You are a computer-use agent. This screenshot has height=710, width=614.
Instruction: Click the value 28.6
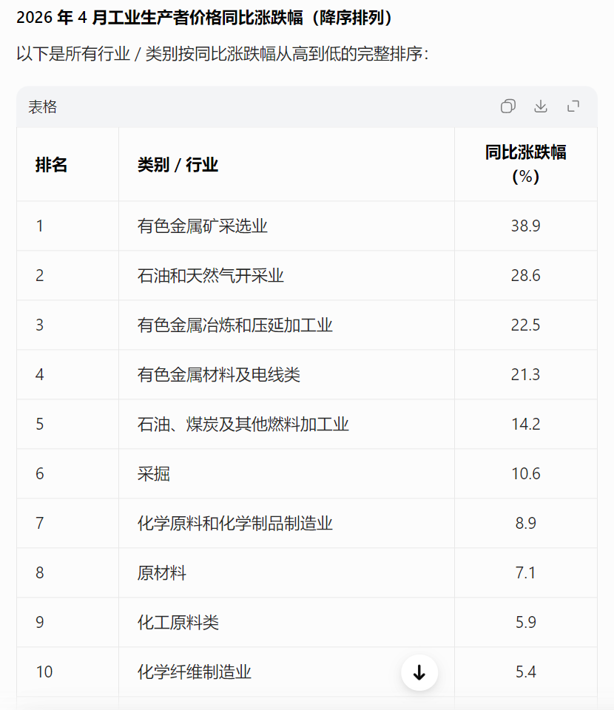click(526, 275)
